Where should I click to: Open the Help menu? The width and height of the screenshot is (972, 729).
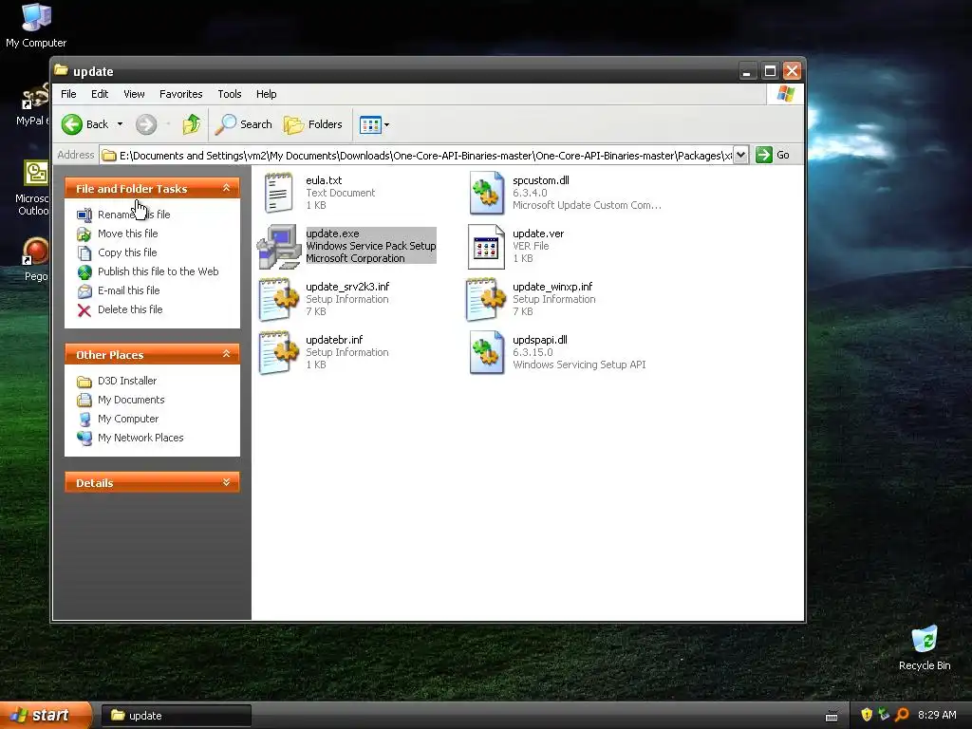pos(267,94)
